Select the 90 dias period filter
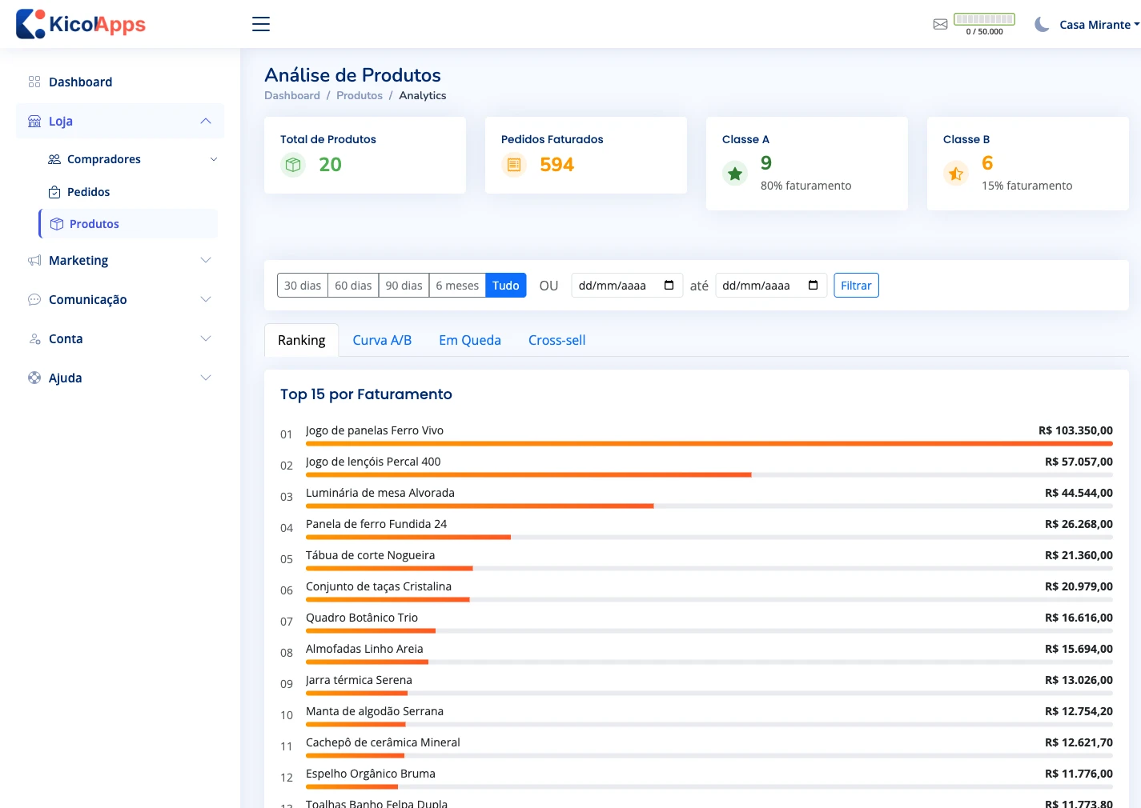Image resolution: width=1141 pixels, height=808 pixels. click(404, 286)
